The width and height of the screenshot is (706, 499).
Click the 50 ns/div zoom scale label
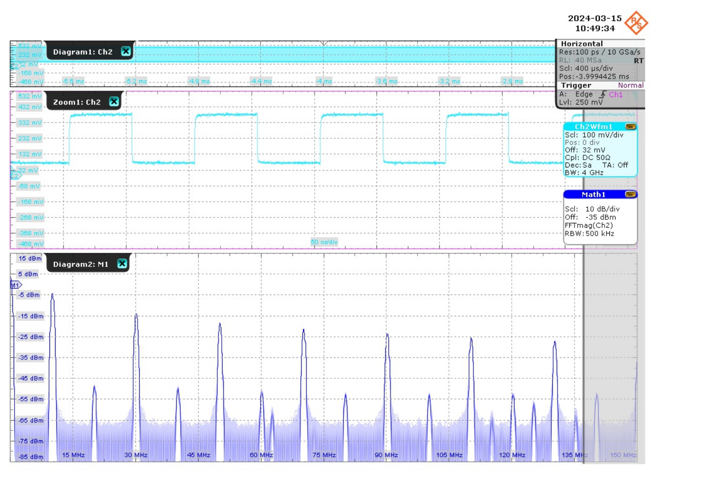pyautogui.click(x=324, y=242)
